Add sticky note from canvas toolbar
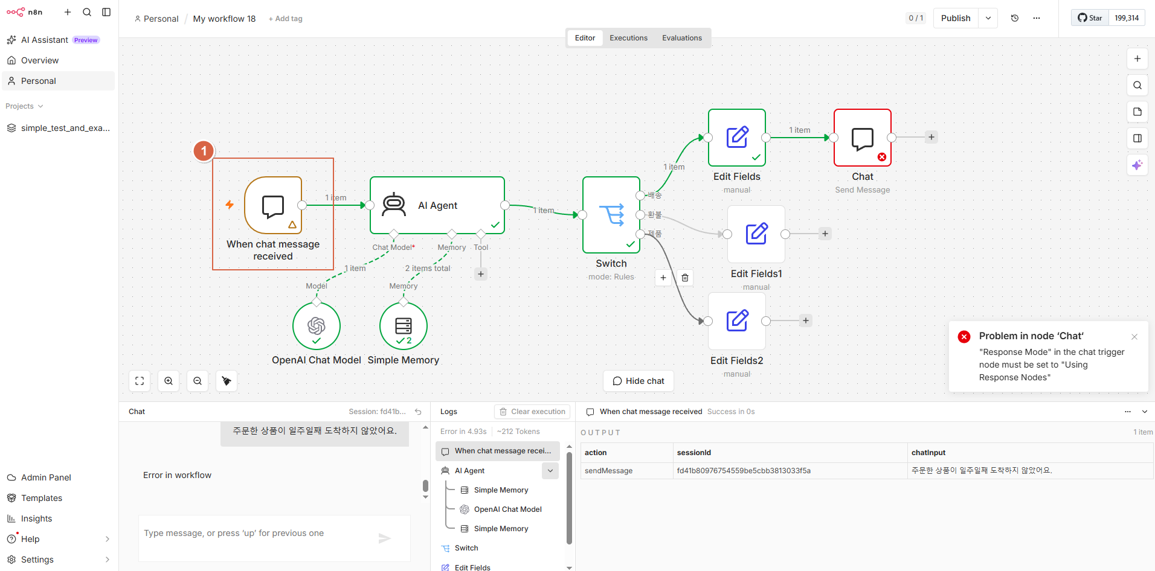The width and height of the screenshot is (1155, 571). (1137, 112)
